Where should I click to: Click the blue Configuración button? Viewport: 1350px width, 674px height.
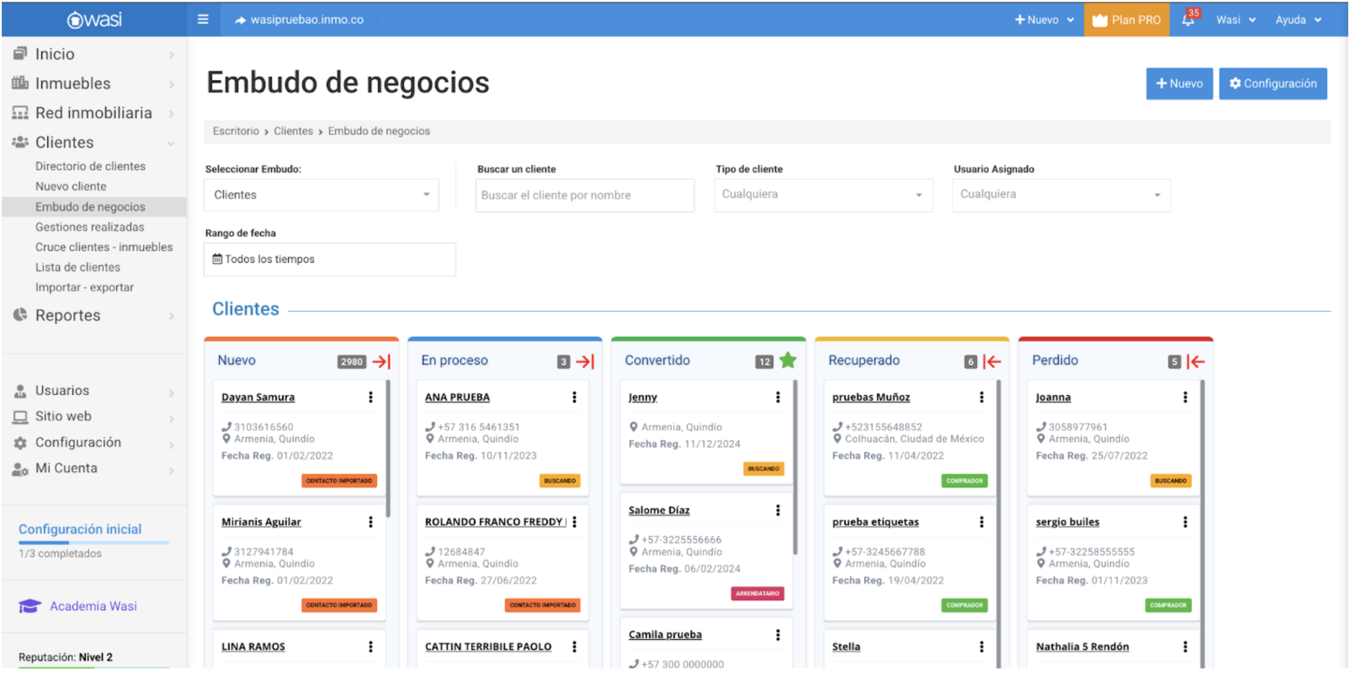coord(1272,84)
